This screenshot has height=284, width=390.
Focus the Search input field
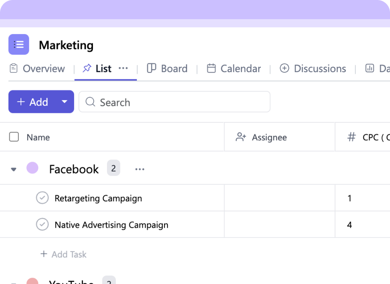(179, 102)
